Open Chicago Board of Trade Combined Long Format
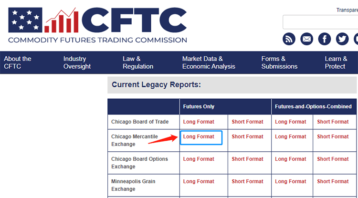This screenshot has height=198, width=358. (x=291, y=122)
